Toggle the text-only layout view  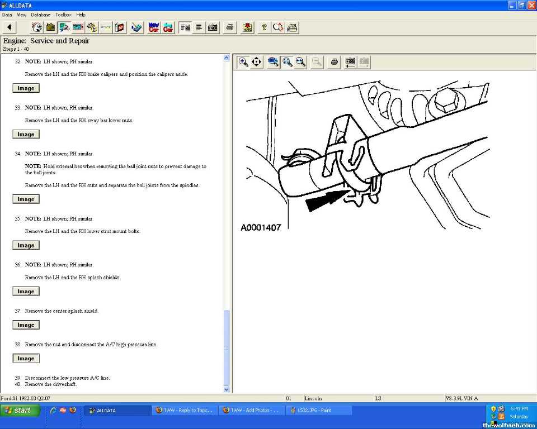pyautogui.click(x=199, y=27)
